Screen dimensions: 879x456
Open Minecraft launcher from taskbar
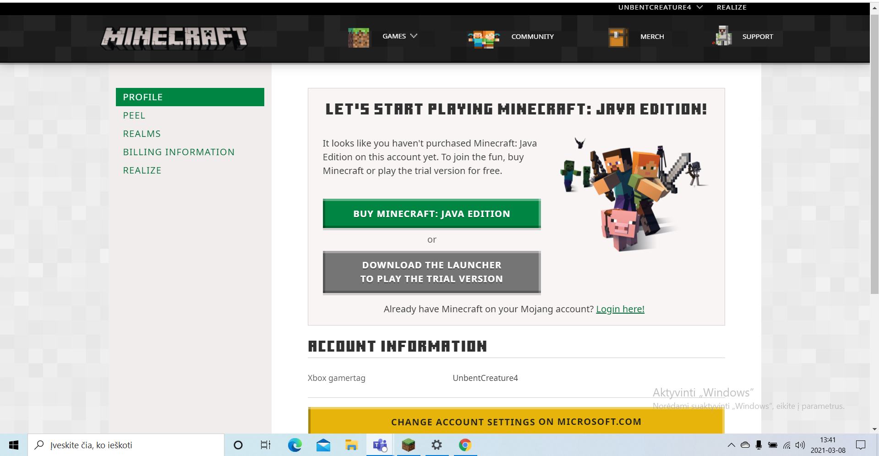click(409, 445)
